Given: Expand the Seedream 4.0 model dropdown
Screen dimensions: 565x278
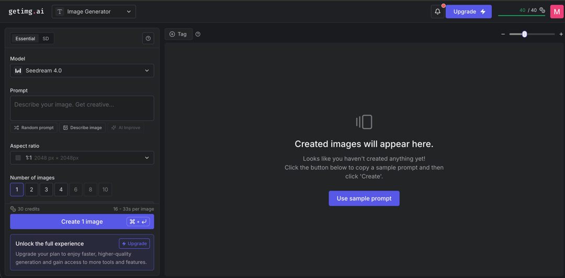Looking at the screenshot, I should pos(82,71).
